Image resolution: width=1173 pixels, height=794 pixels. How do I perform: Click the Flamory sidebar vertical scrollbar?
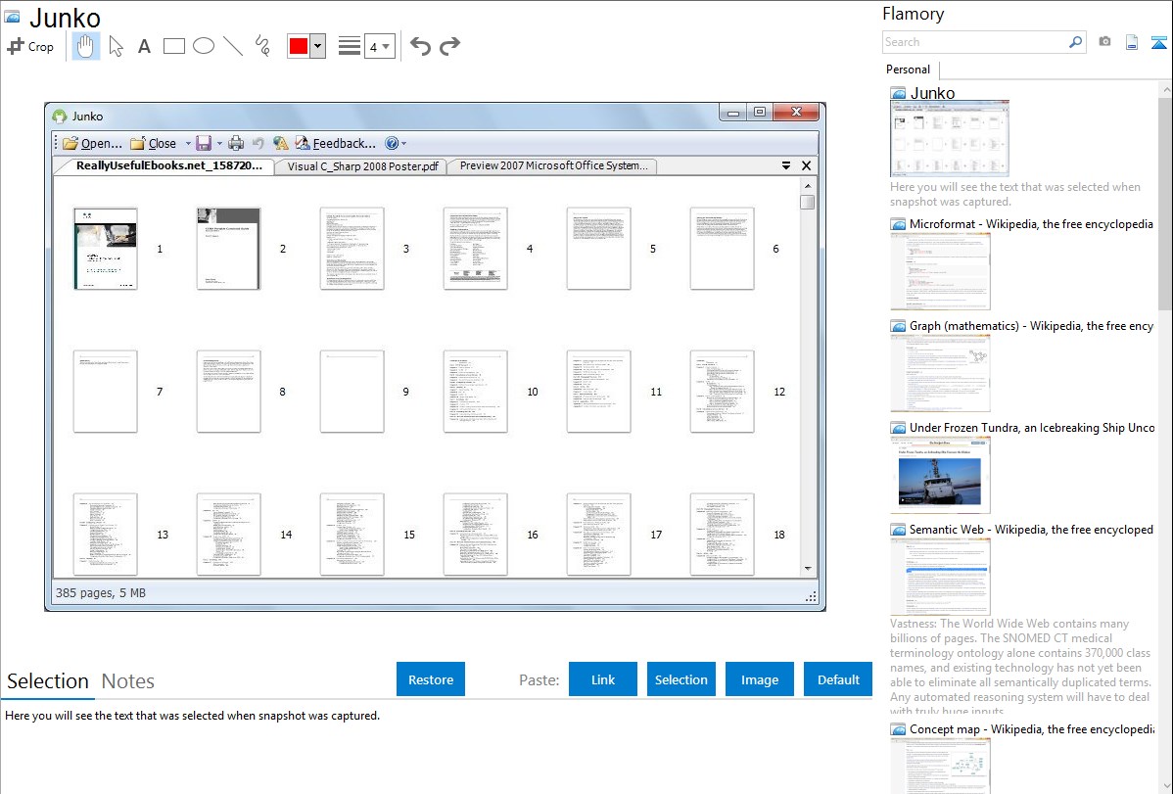coord(1165,202)
